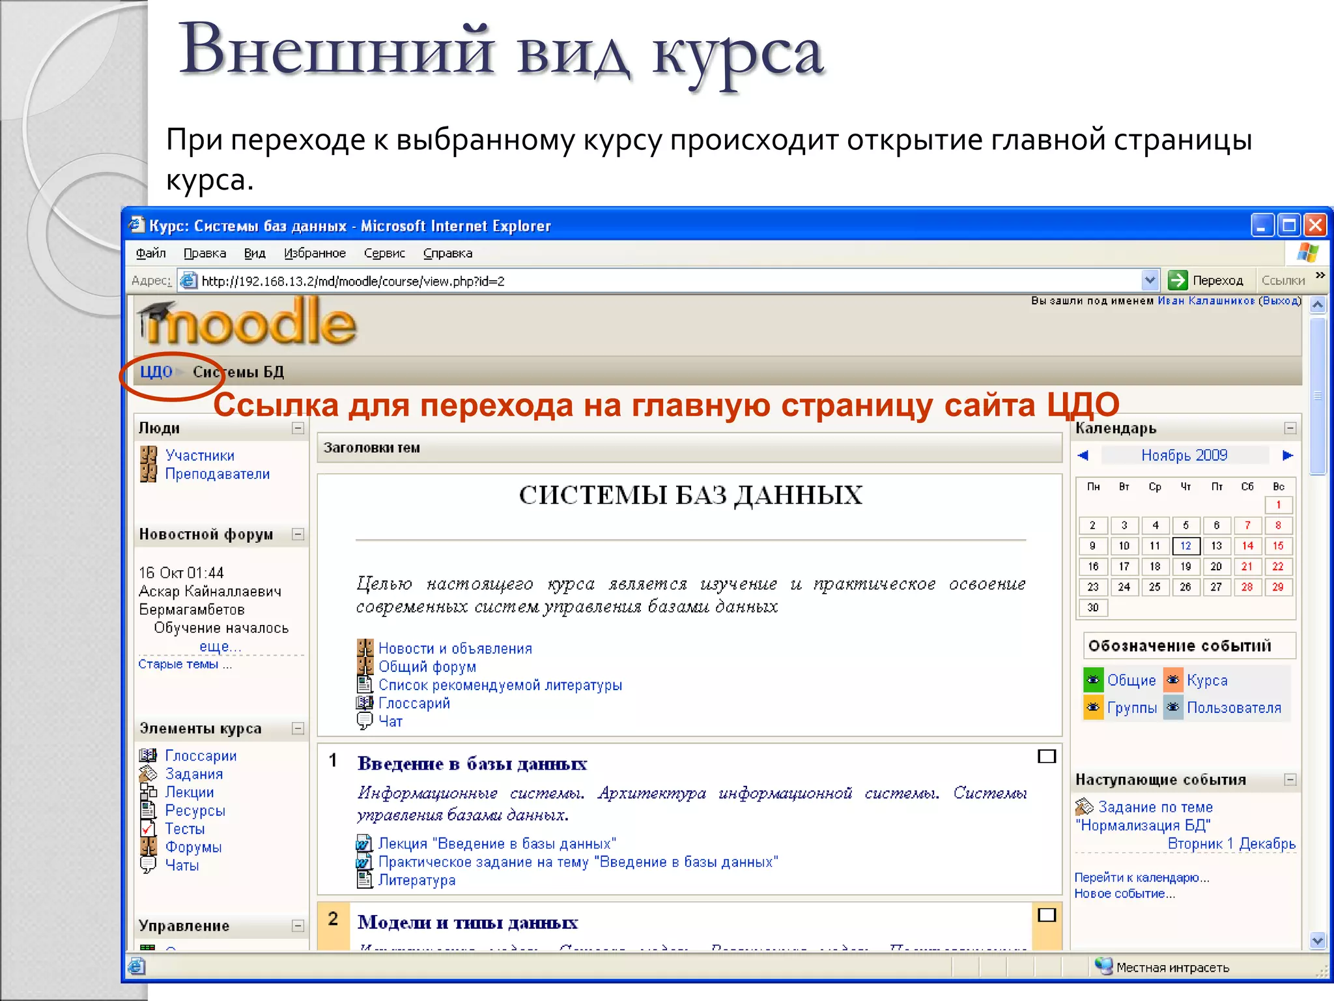Click the green Переход arrow icon
Viewport: 1334px width, 1001px height.
pyautogui.click(x=1178, y=280)
